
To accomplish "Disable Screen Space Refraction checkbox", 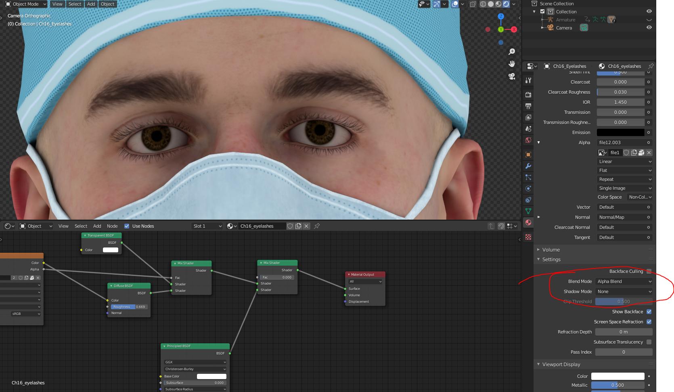I will pos(649,322).
